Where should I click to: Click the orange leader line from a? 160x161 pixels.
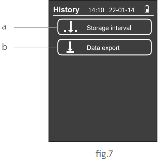coord(36,28)
